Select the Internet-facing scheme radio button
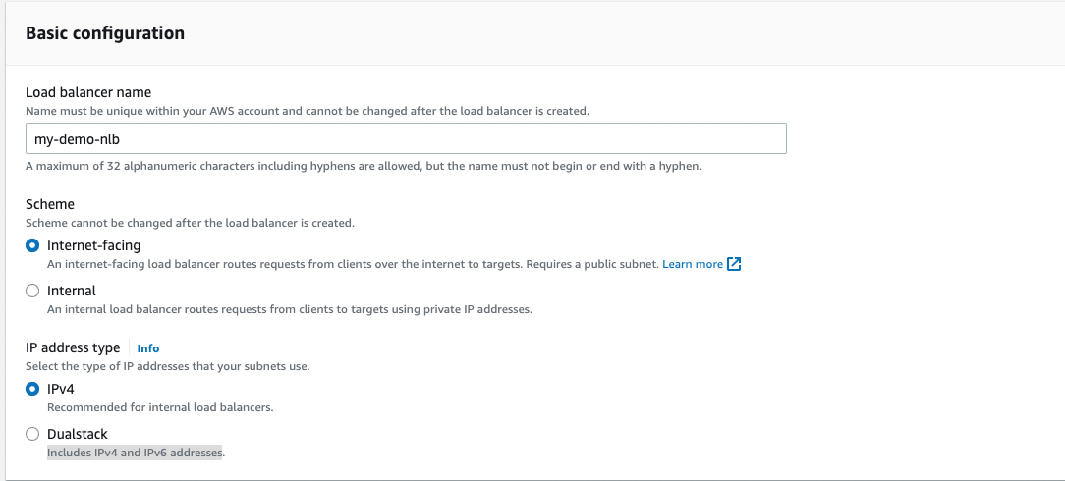The image size is (1065, 481). point(32,245)
